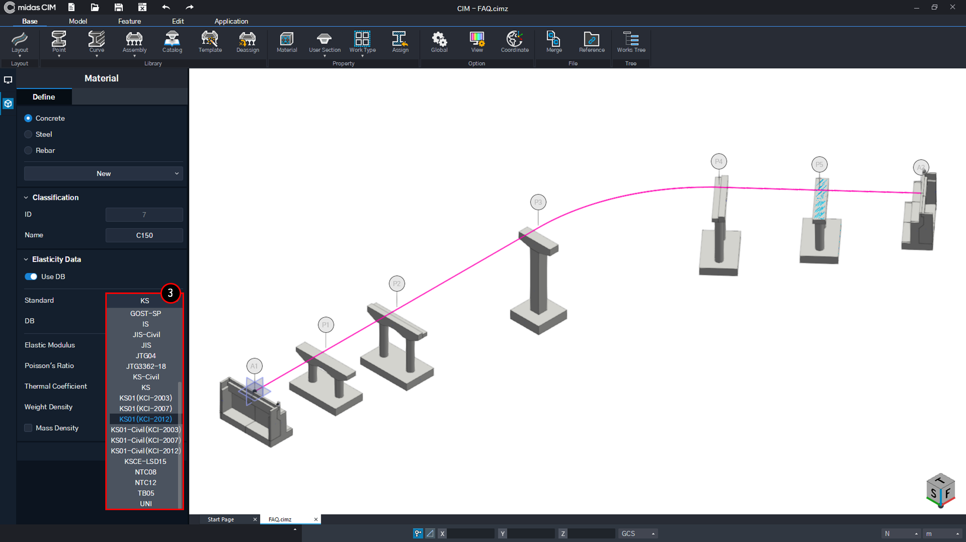Viewport: 966px width, 542px height.
Task: Click the X coordinate input field
Action: click(470, 533)
